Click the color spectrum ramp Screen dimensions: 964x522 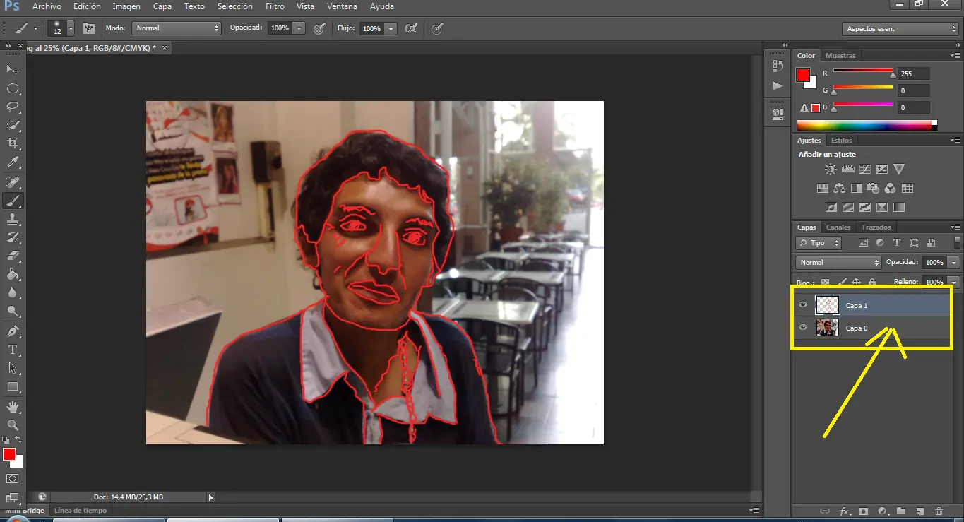(864, 125)
